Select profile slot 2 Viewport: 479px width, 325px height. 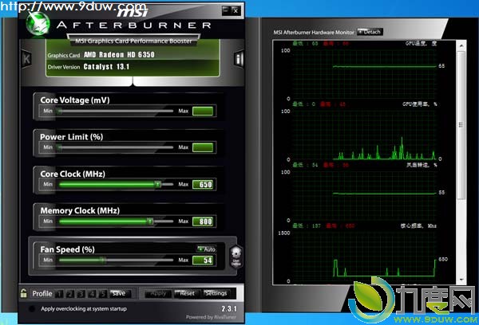tap(70, 294)
